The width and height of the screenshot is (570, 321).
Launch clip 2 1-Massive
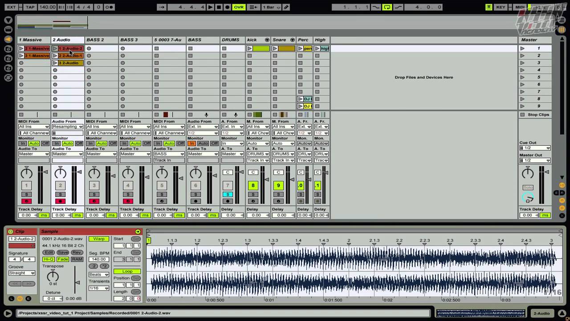(x=21, y=48)
